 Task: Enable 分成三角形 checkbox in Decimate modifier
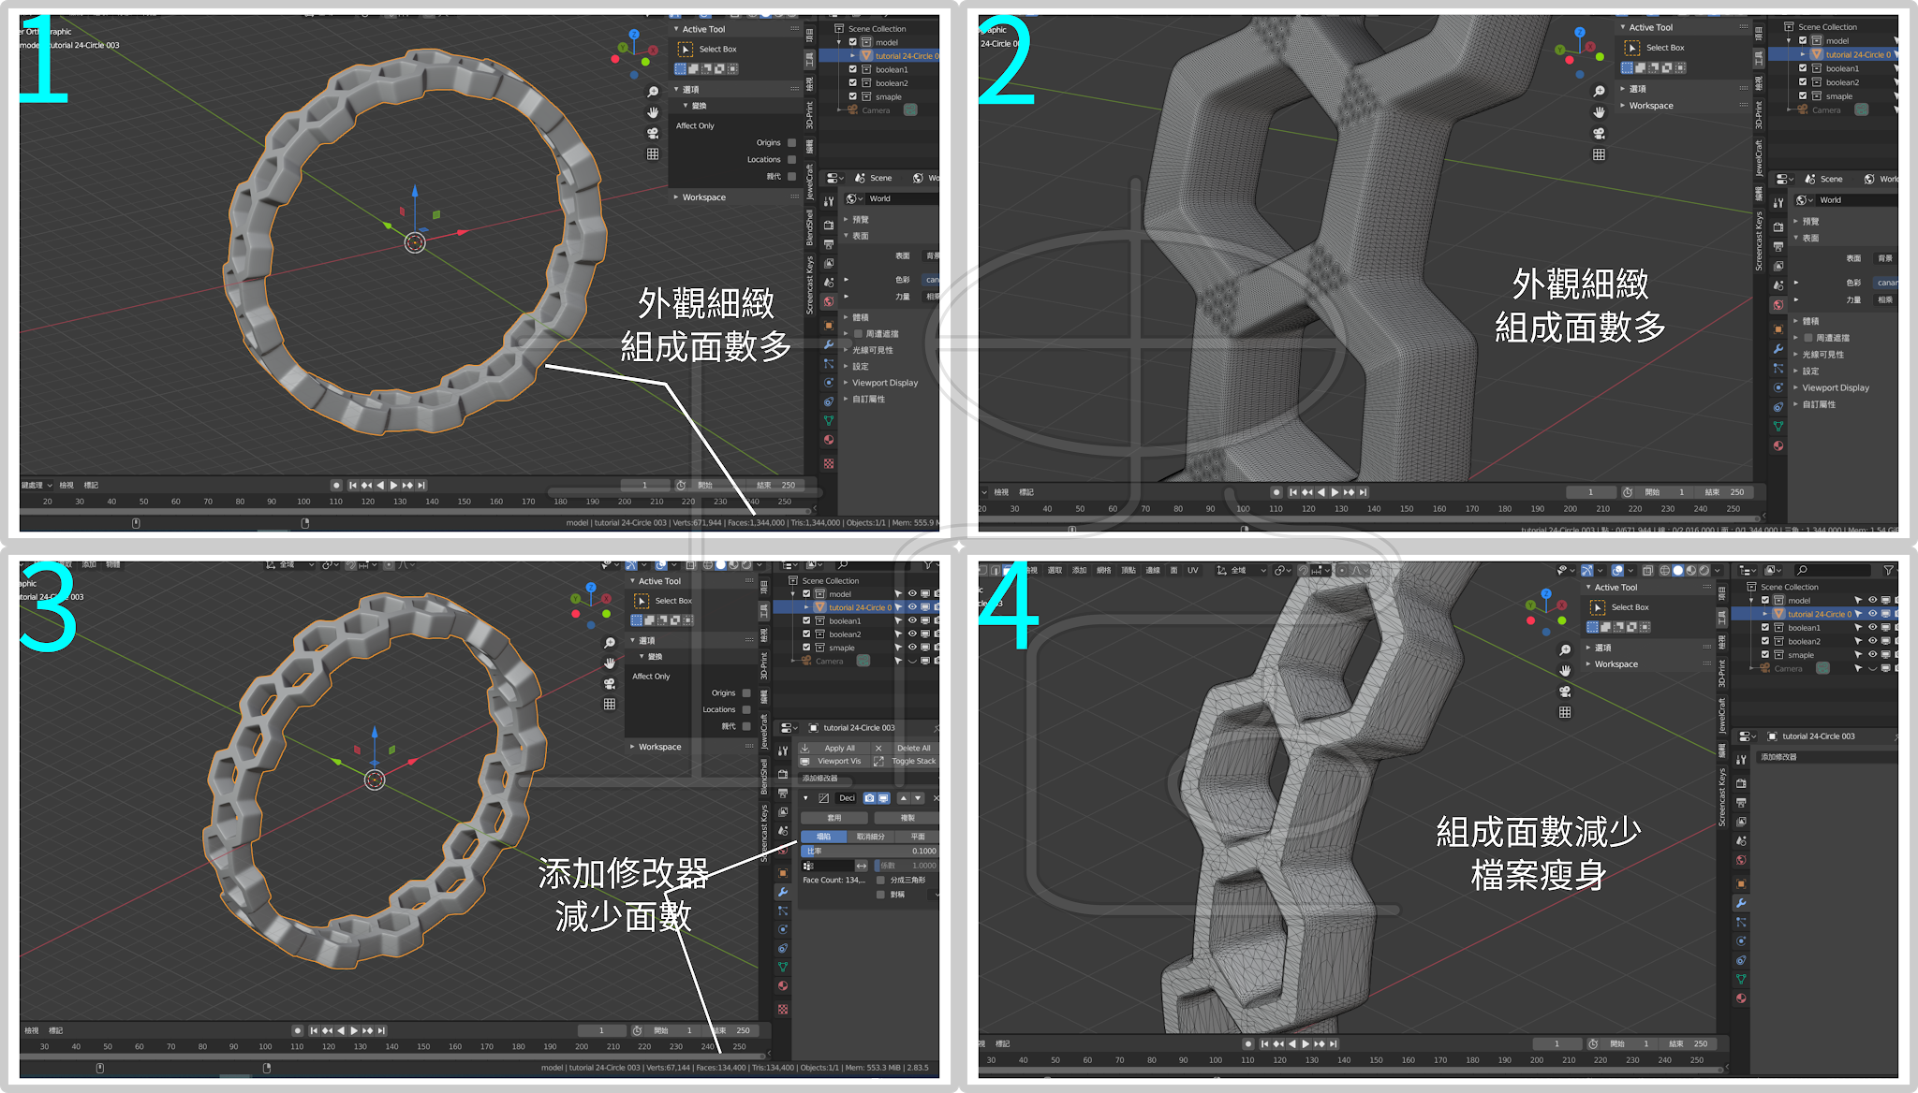880,881
